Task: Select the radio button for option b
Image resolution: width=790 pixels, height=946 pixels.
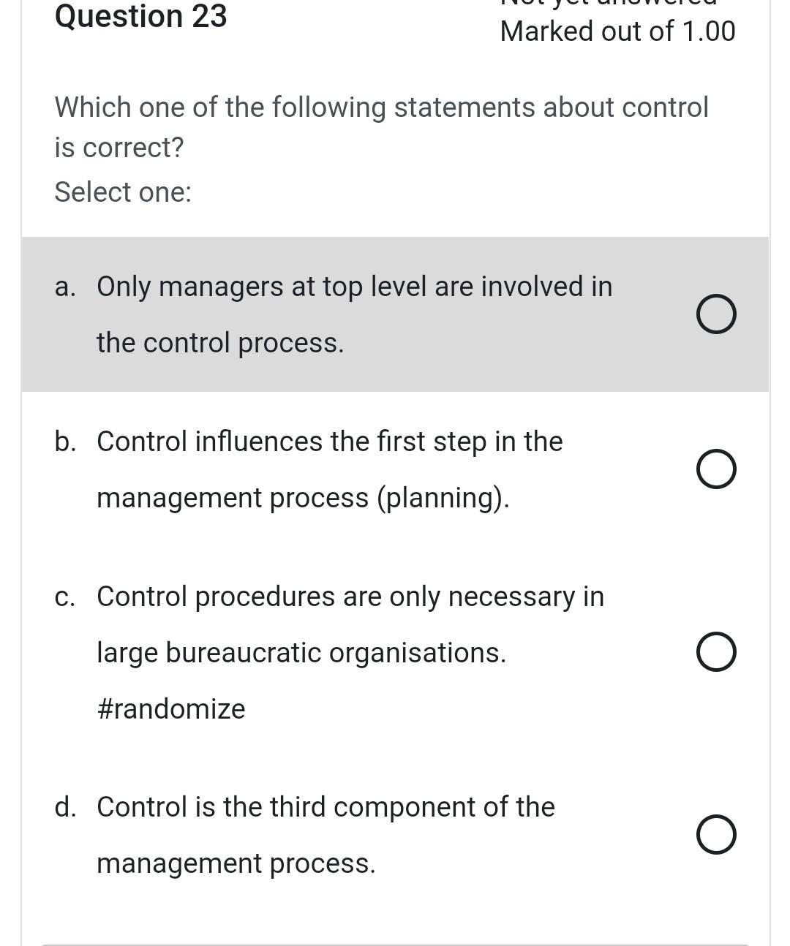Action: [x=716, y=469]
